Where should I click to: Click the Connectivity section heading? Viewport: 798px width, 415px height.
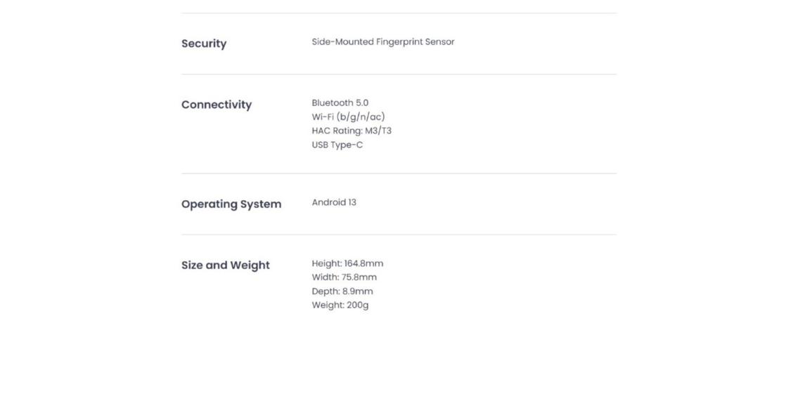click(217, 105)
